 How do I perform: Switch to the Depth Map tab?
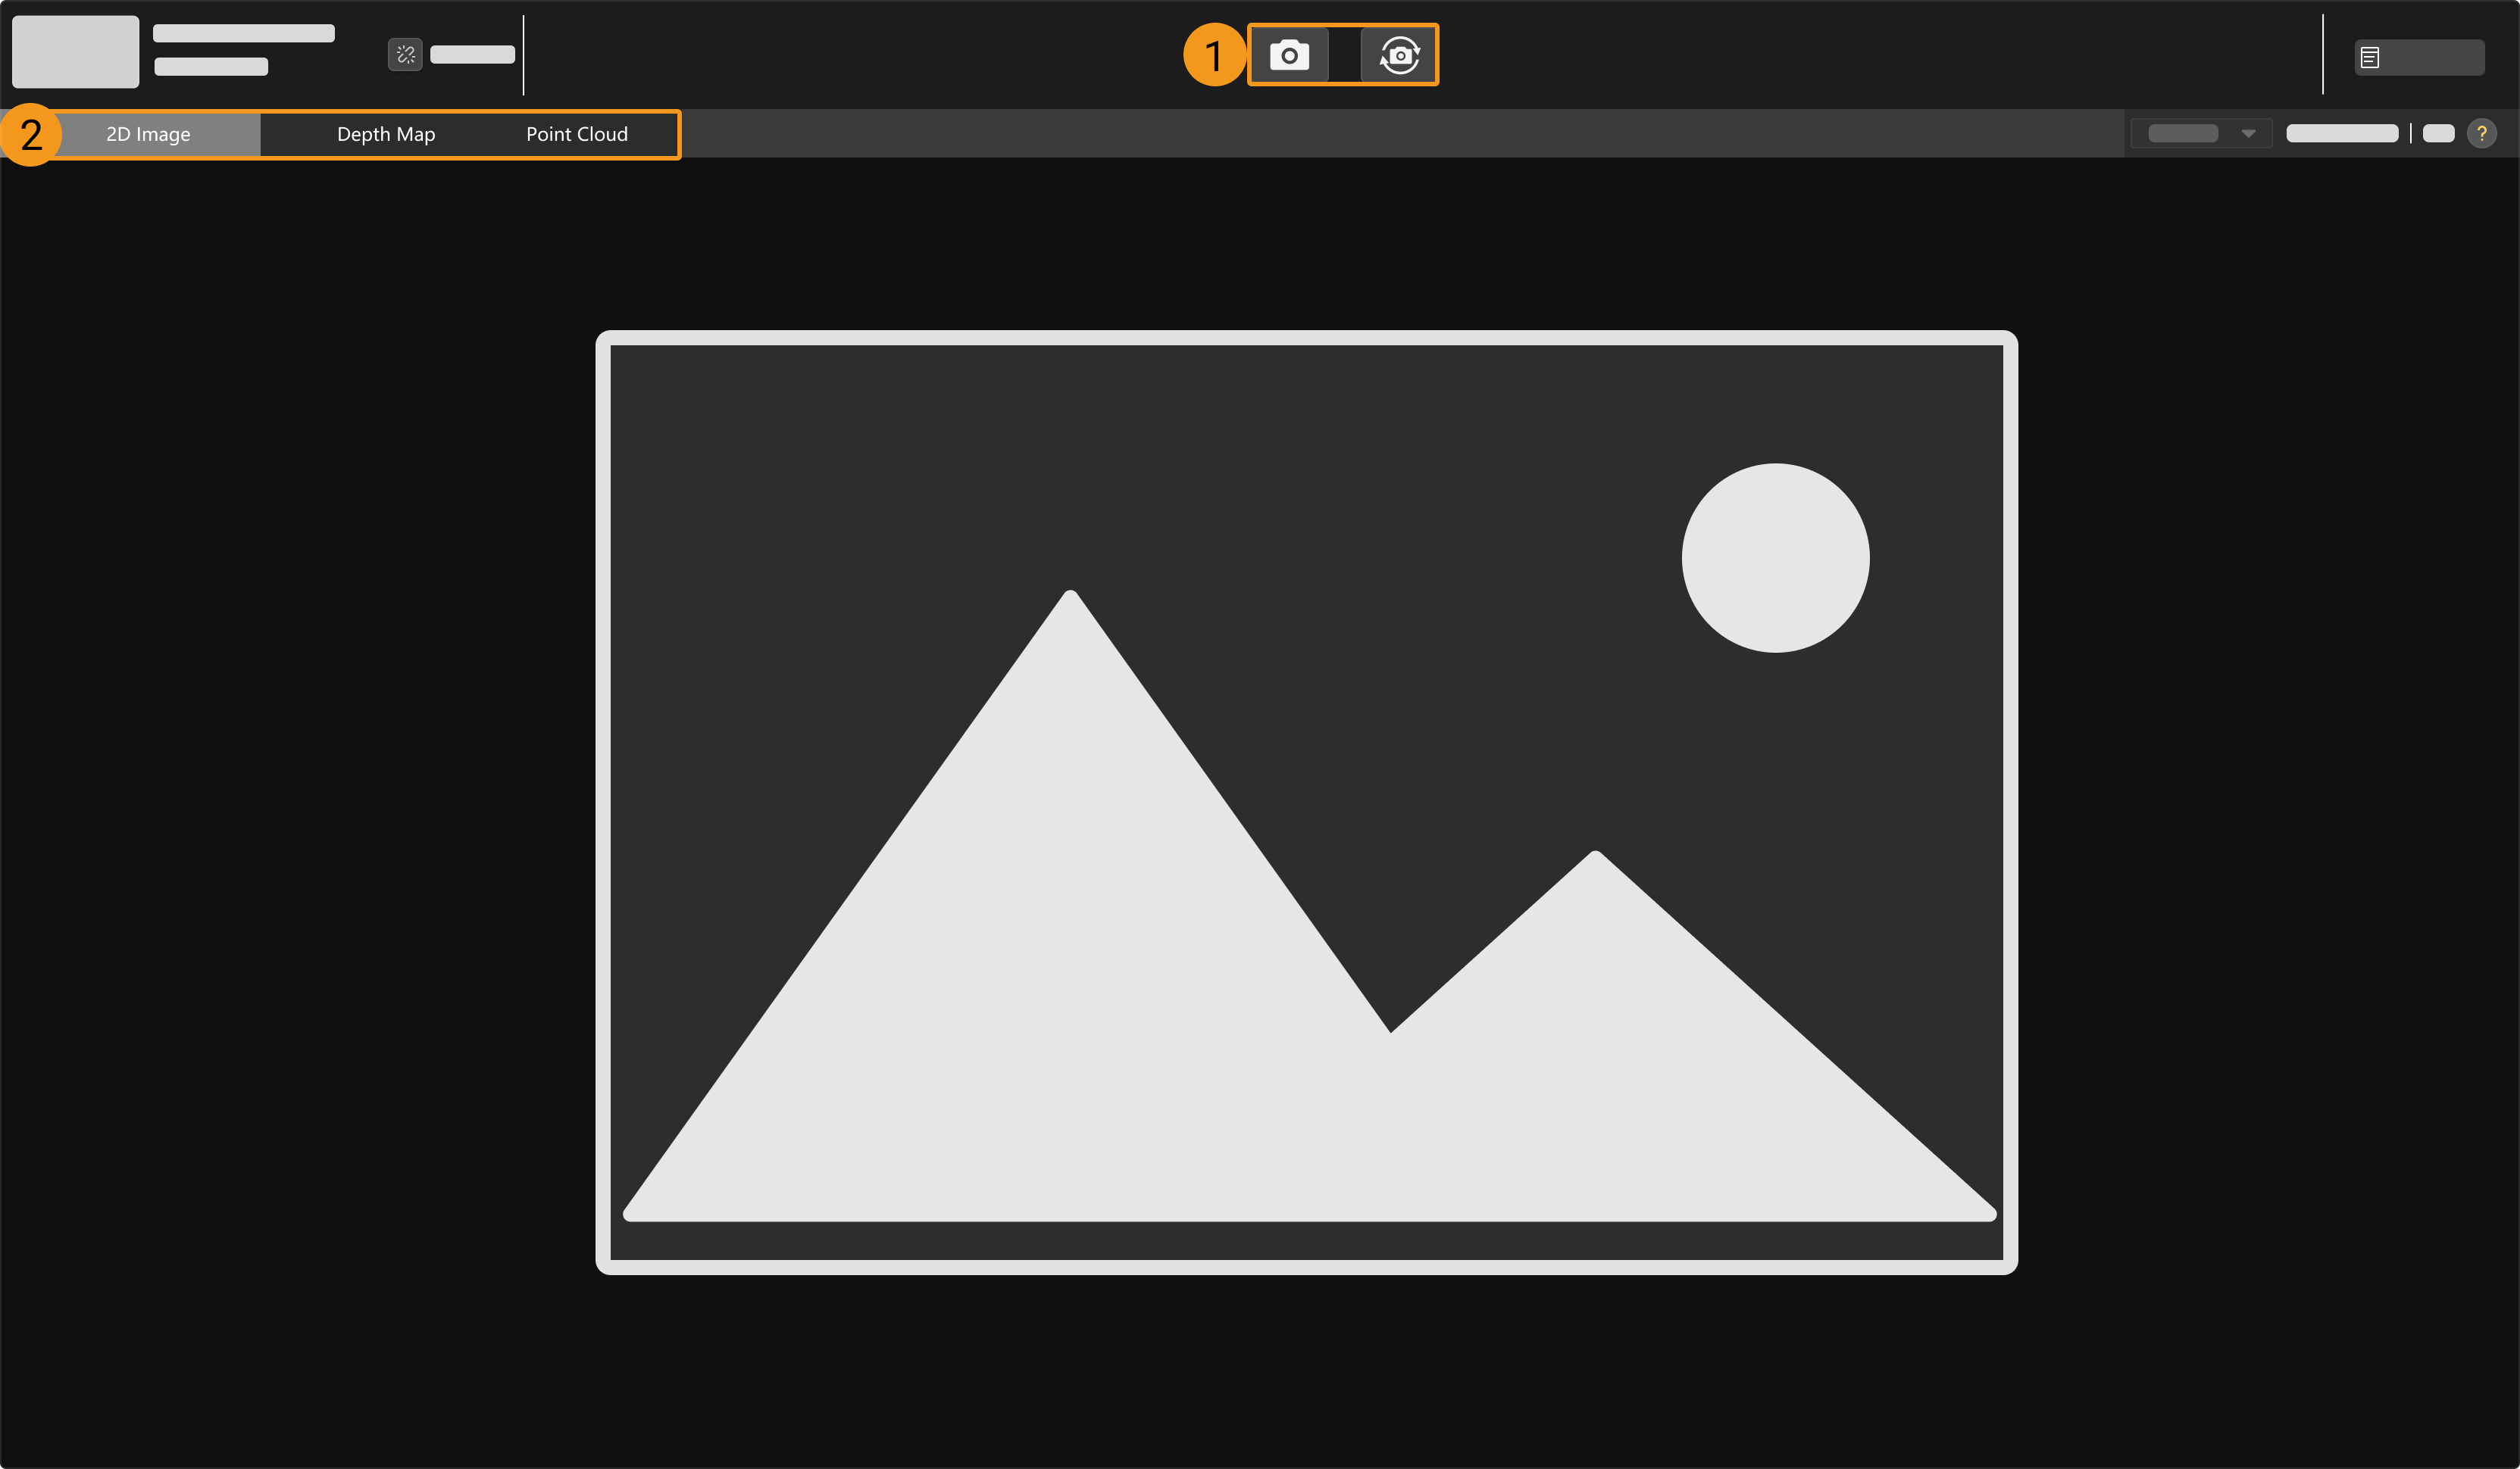tap(385, 134)
